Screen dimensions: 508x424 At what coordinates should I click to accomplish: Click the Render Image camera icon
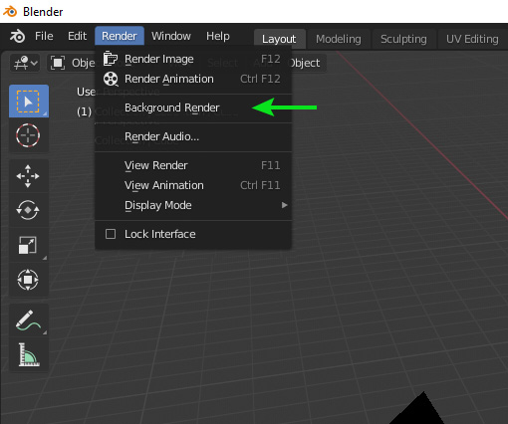click(111, 59)
